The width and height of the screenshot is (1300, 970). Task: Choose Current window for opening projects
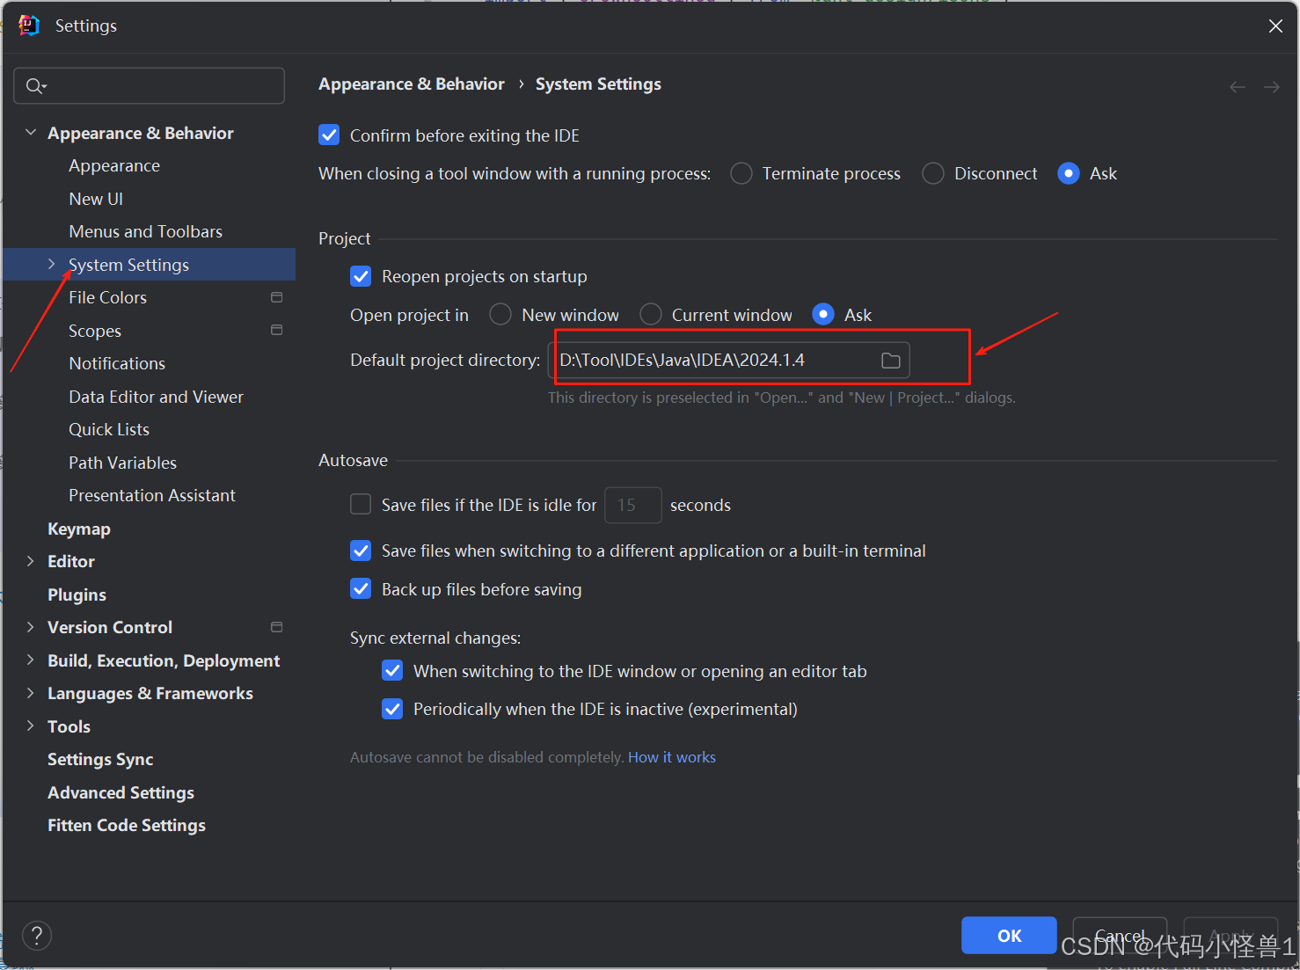pos(651,314)
